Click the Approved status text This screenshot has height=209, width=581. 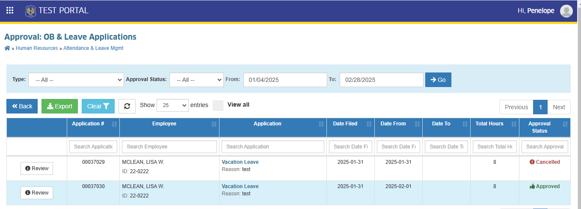click(548, 186)
